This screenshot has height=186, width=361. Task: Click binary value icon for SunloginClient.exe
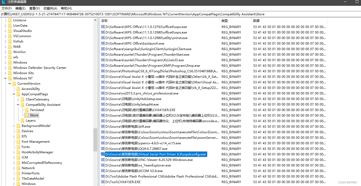point(103,49)
